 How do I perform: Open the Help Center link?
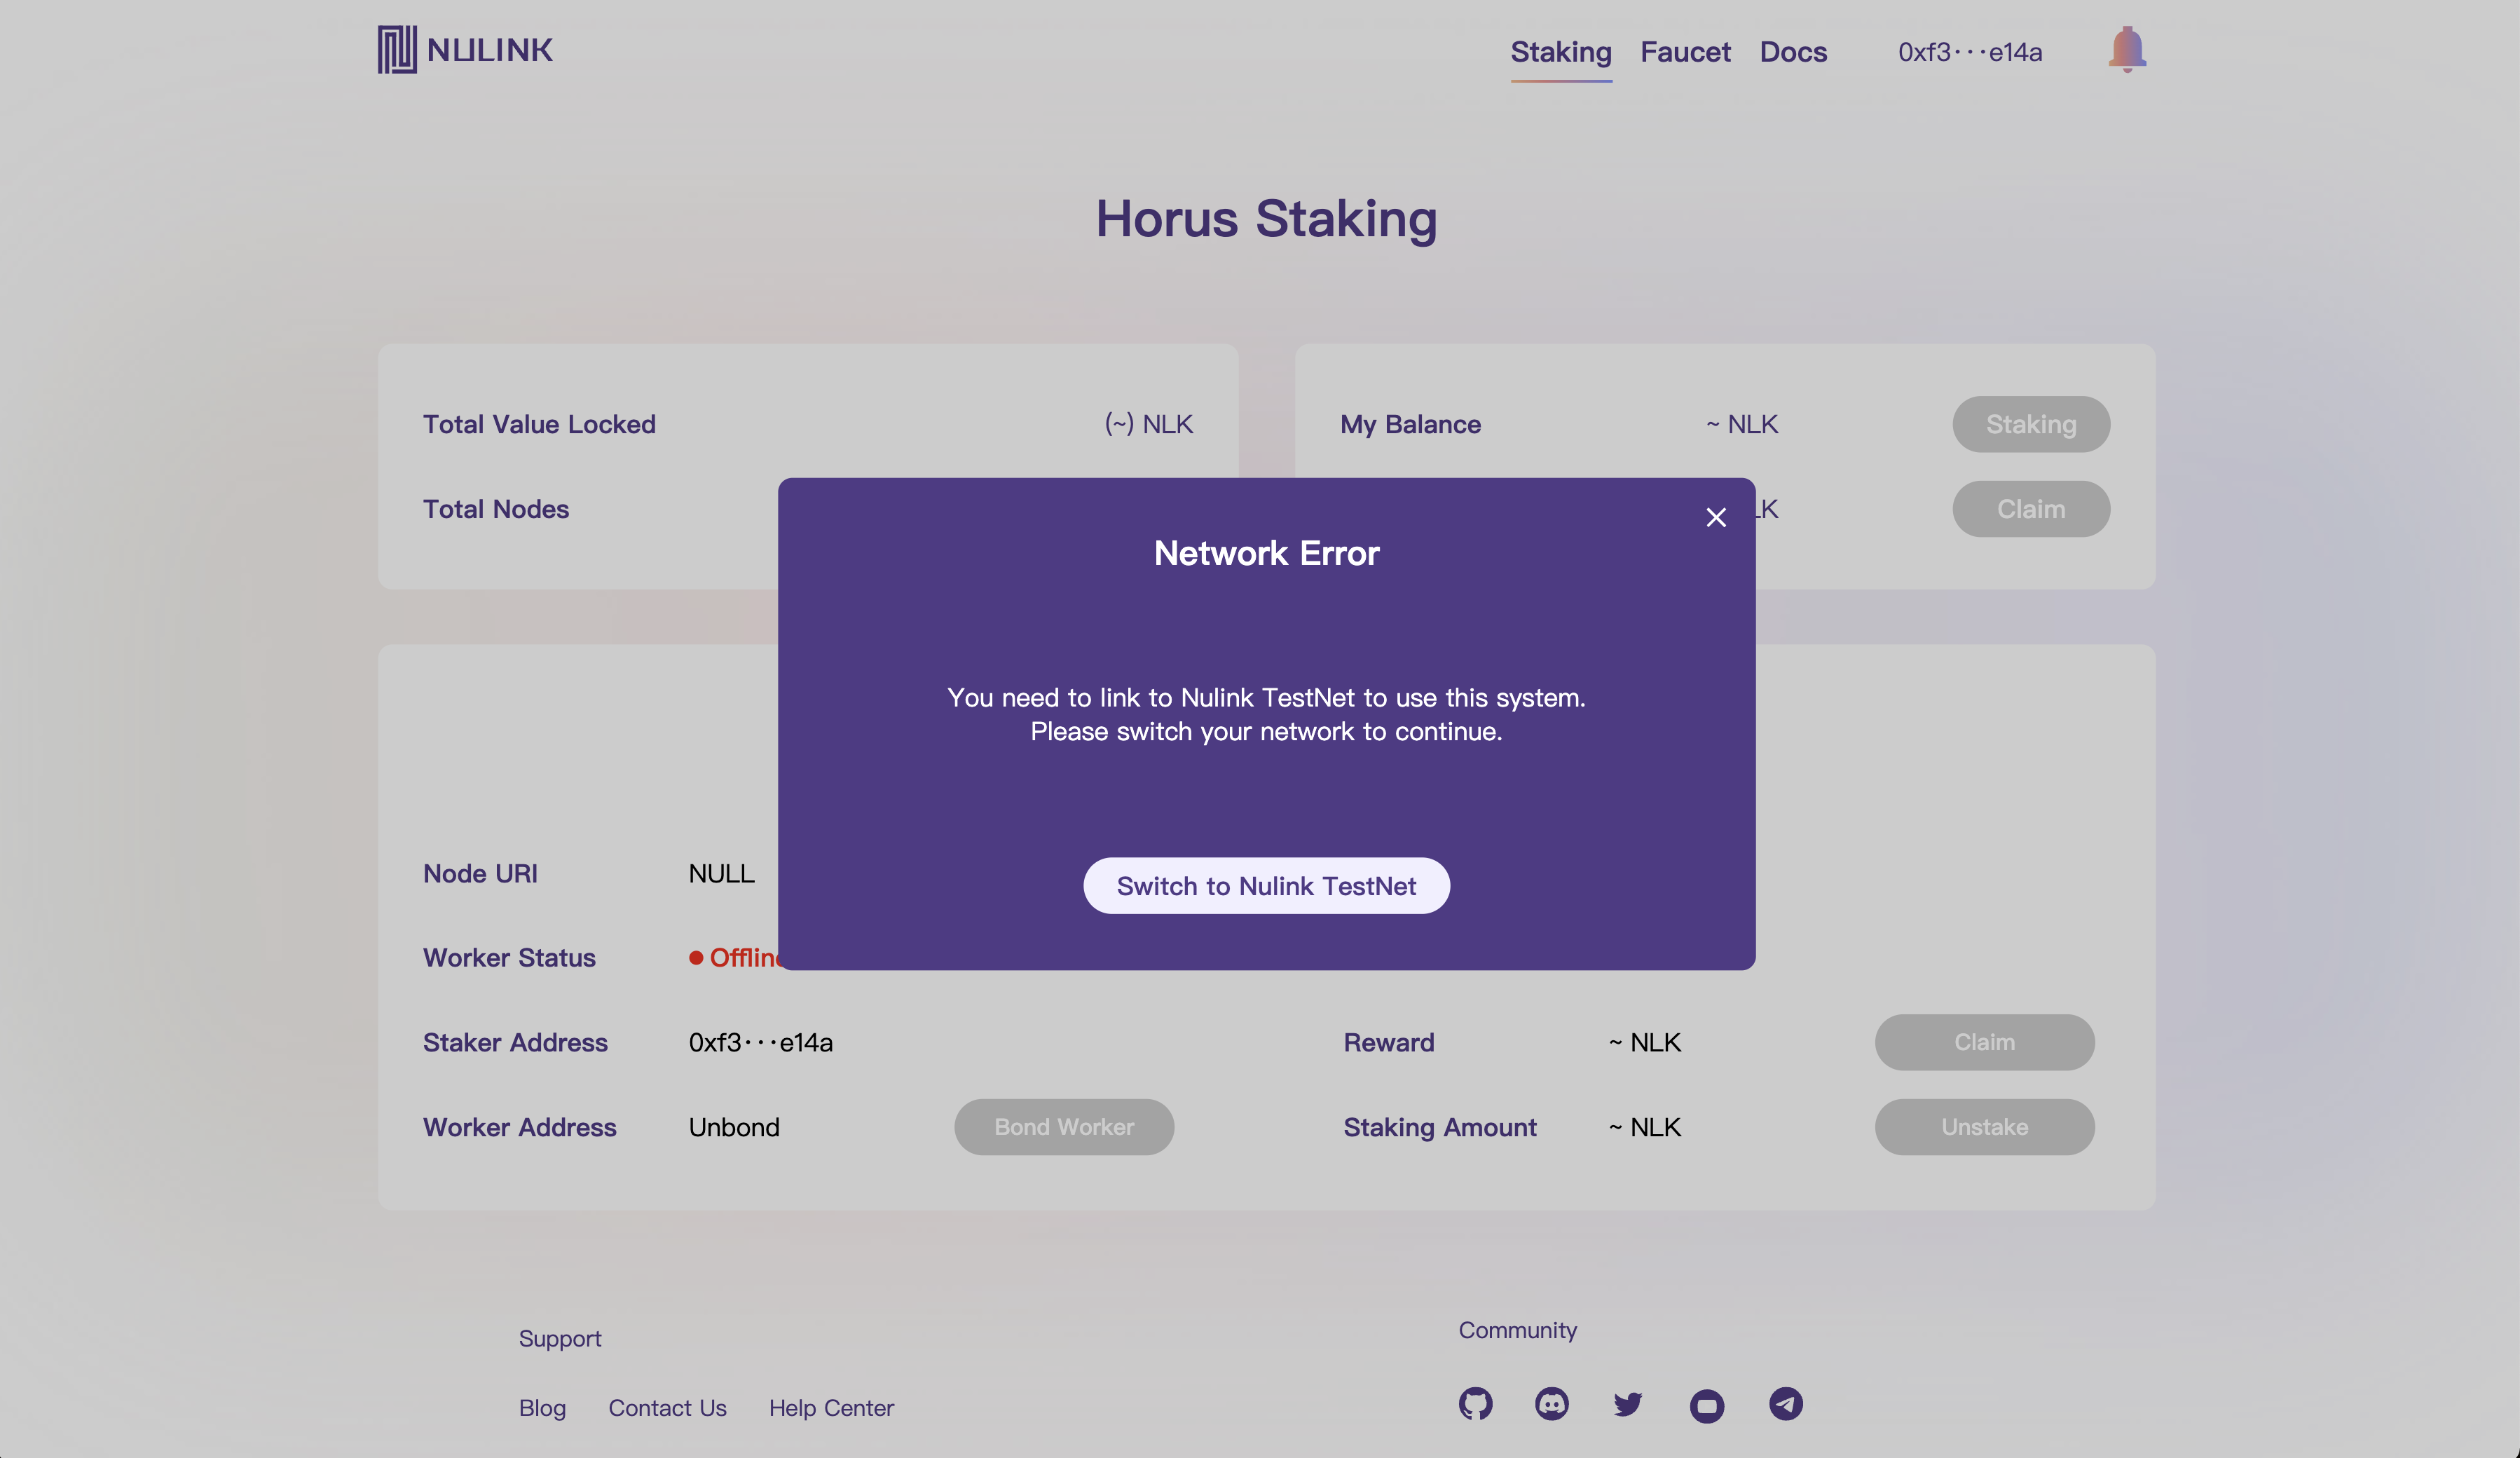tap(831, 1408)
